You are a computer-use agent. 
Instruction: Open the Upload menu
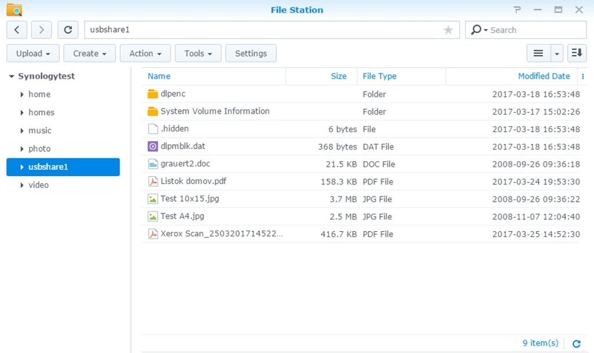[x=32, y=53]
